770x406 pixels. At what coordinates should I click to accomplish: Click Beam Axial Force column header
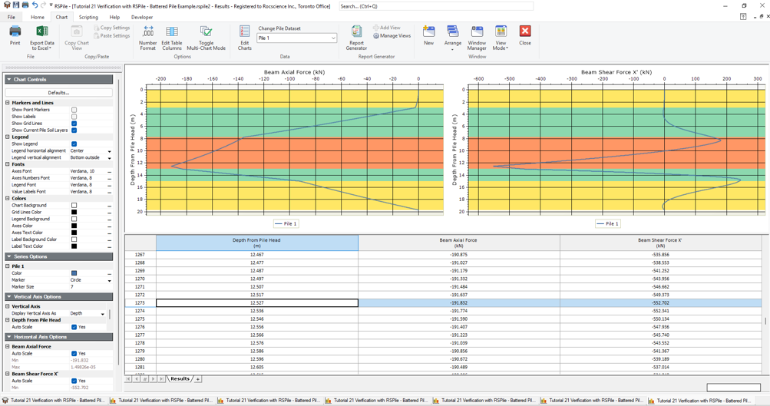tap(458, 243)
